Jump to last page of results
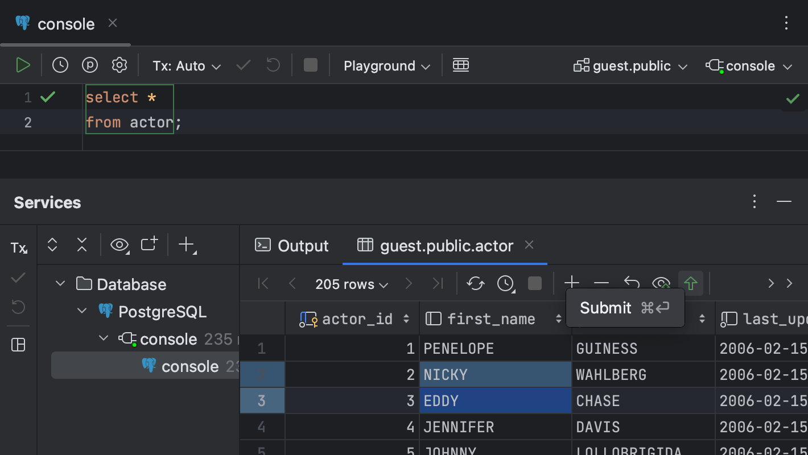The height and width of the screenshot is (455, 808). (x=438, y=283)
